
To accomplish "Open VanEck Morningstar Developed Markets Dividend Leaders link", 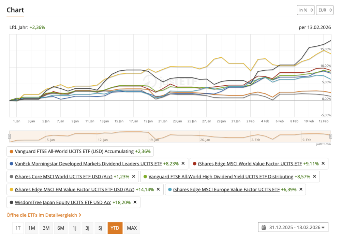I will pos(88,164).
